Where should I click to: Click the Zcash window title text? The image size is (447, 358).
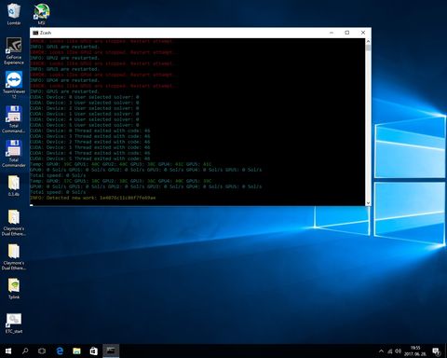[x=46, y=33]
